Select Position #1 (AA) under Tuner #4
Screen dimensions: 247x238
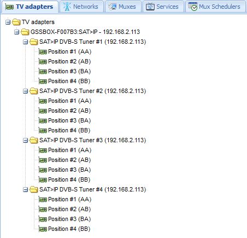pos(69,200)
